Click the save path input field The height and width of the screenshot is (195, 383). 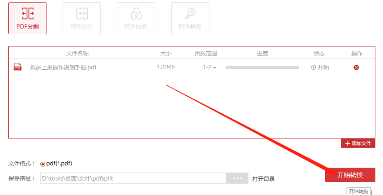pos(133,178)
